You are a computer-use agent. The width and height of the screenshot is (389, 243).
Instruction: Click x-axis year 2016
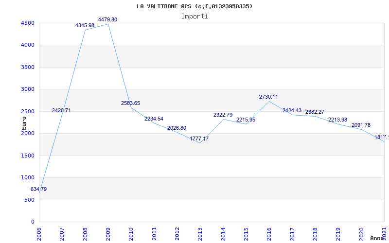pos(269,234)
